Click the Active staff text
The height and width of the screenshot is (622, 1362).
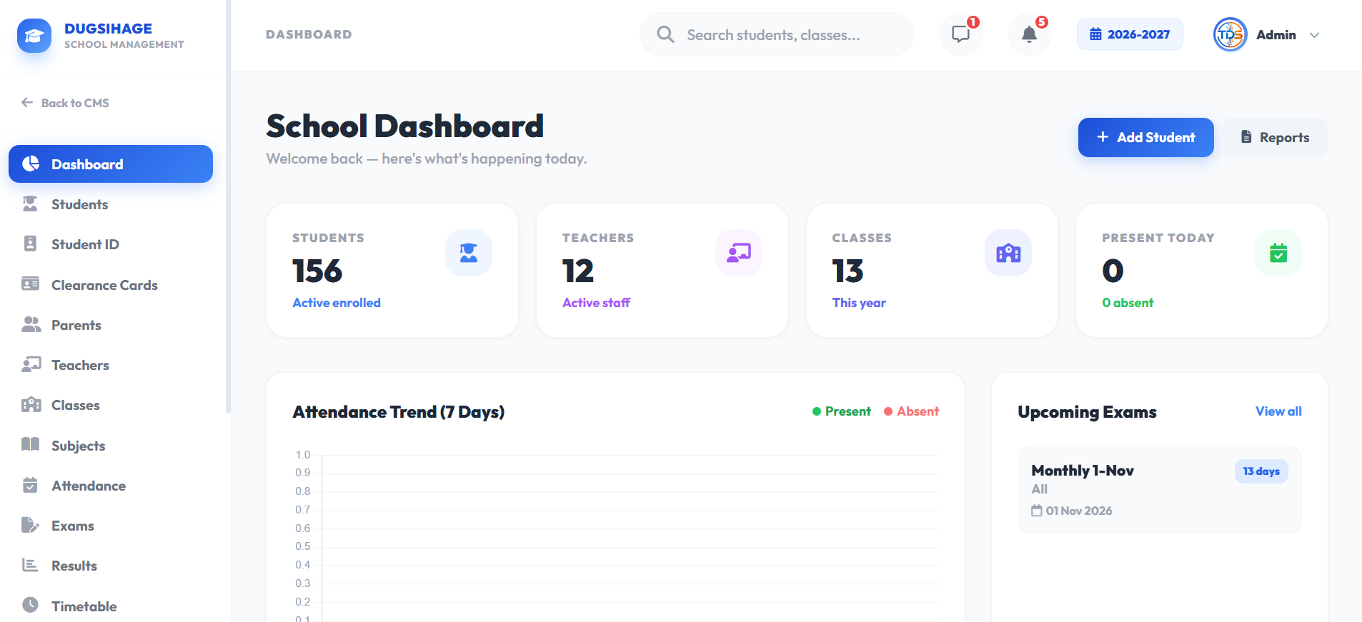(x=596, y=303)
